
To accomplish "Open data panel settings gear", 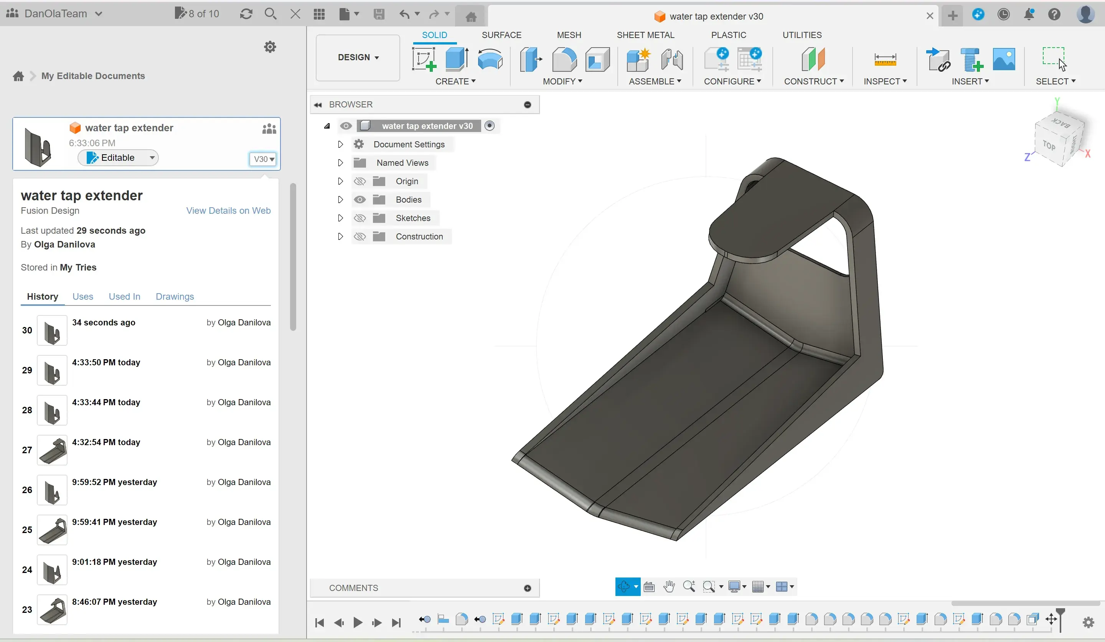I will point(270,46).
